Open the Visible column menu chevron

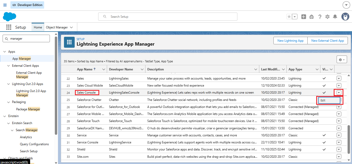pos(331,69)
